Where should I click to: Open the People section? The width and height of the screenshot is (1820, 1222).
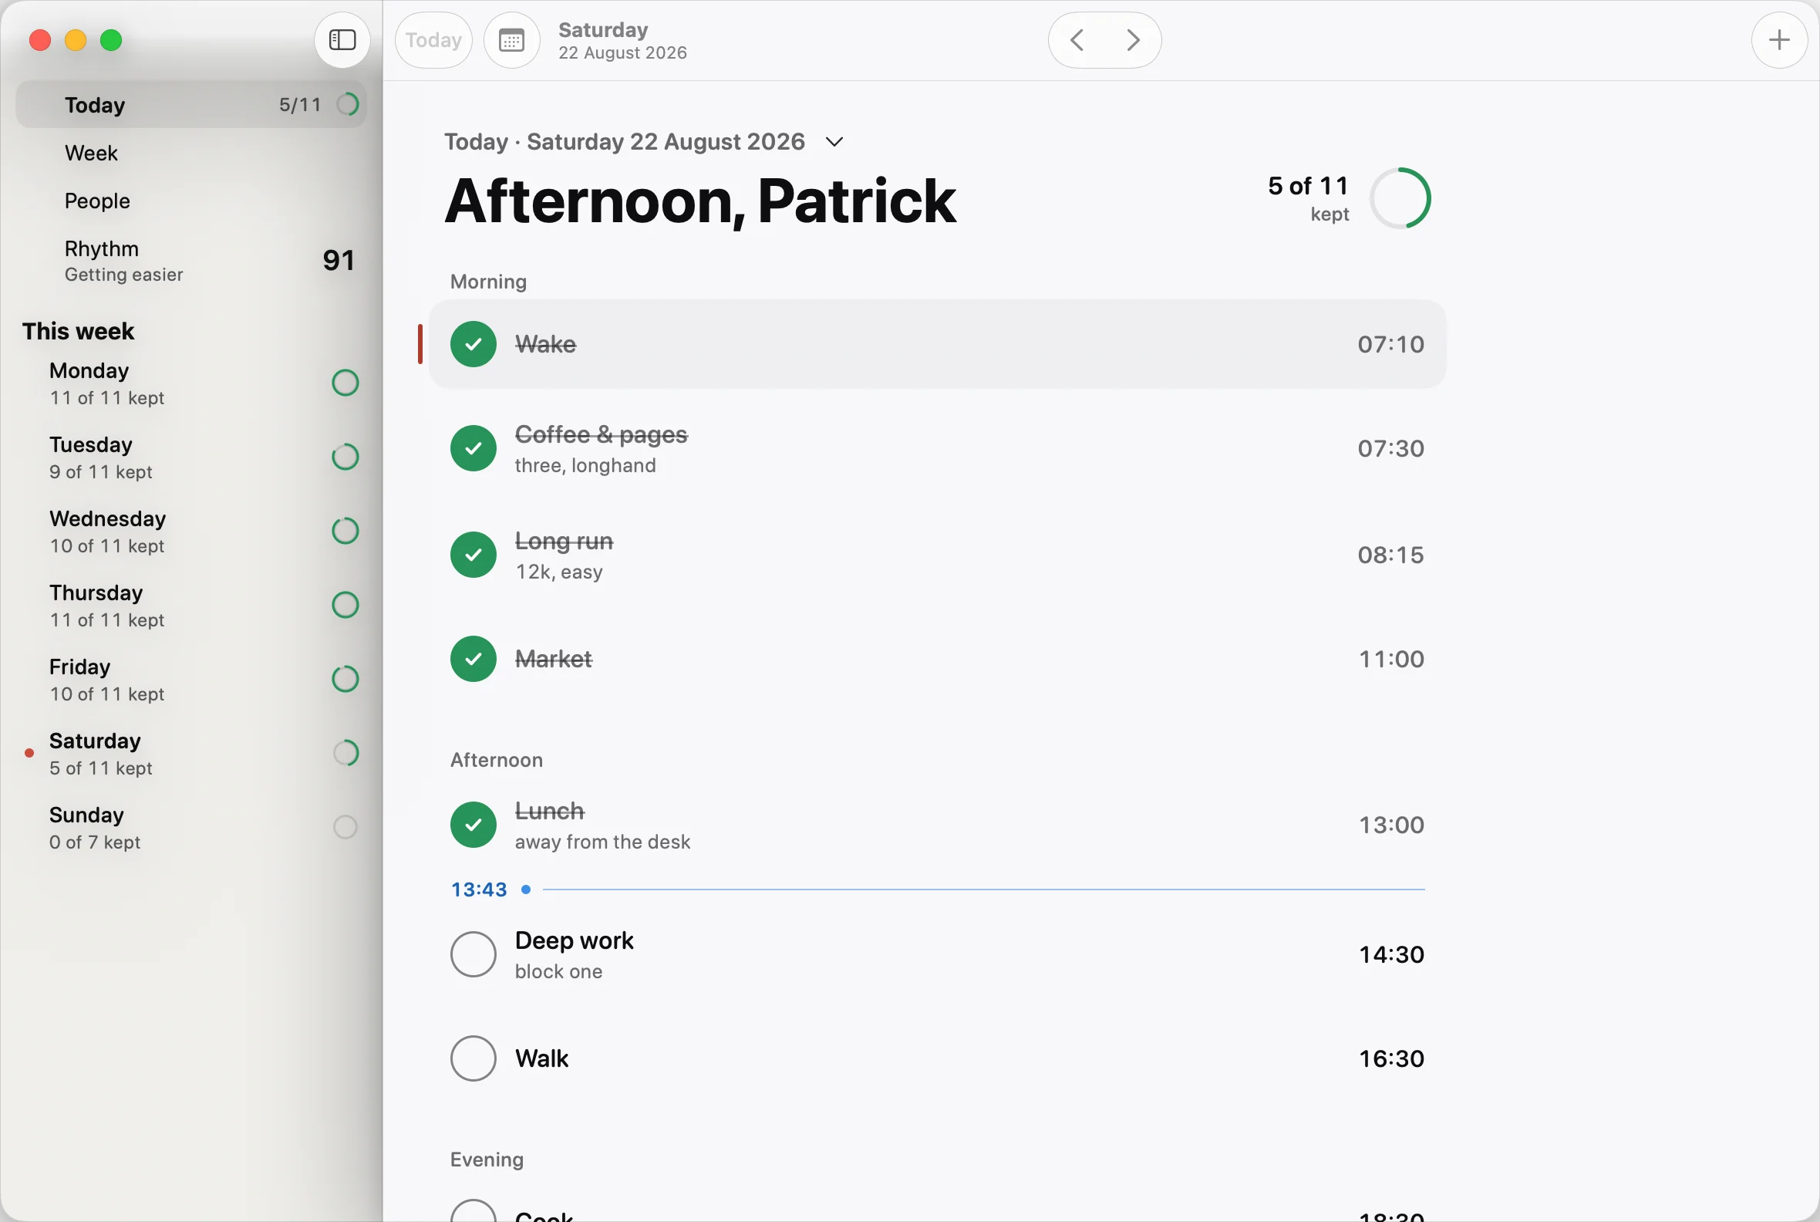tap(192, 201)
